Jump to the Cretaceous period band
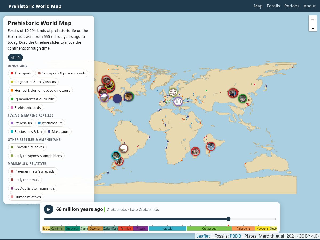The height and width of the screenshot is (240, 320). click(209, 229)
